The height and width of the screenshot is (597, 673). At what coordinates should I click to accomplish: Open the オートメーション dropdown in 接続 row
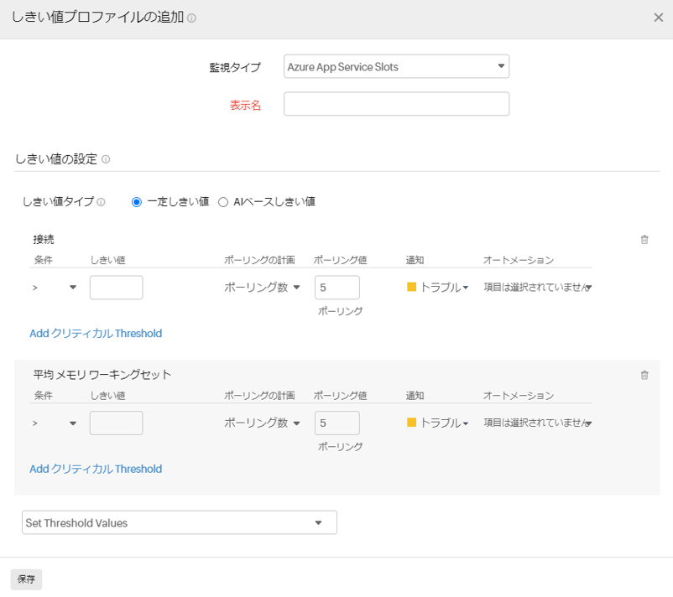pos(537,287)
